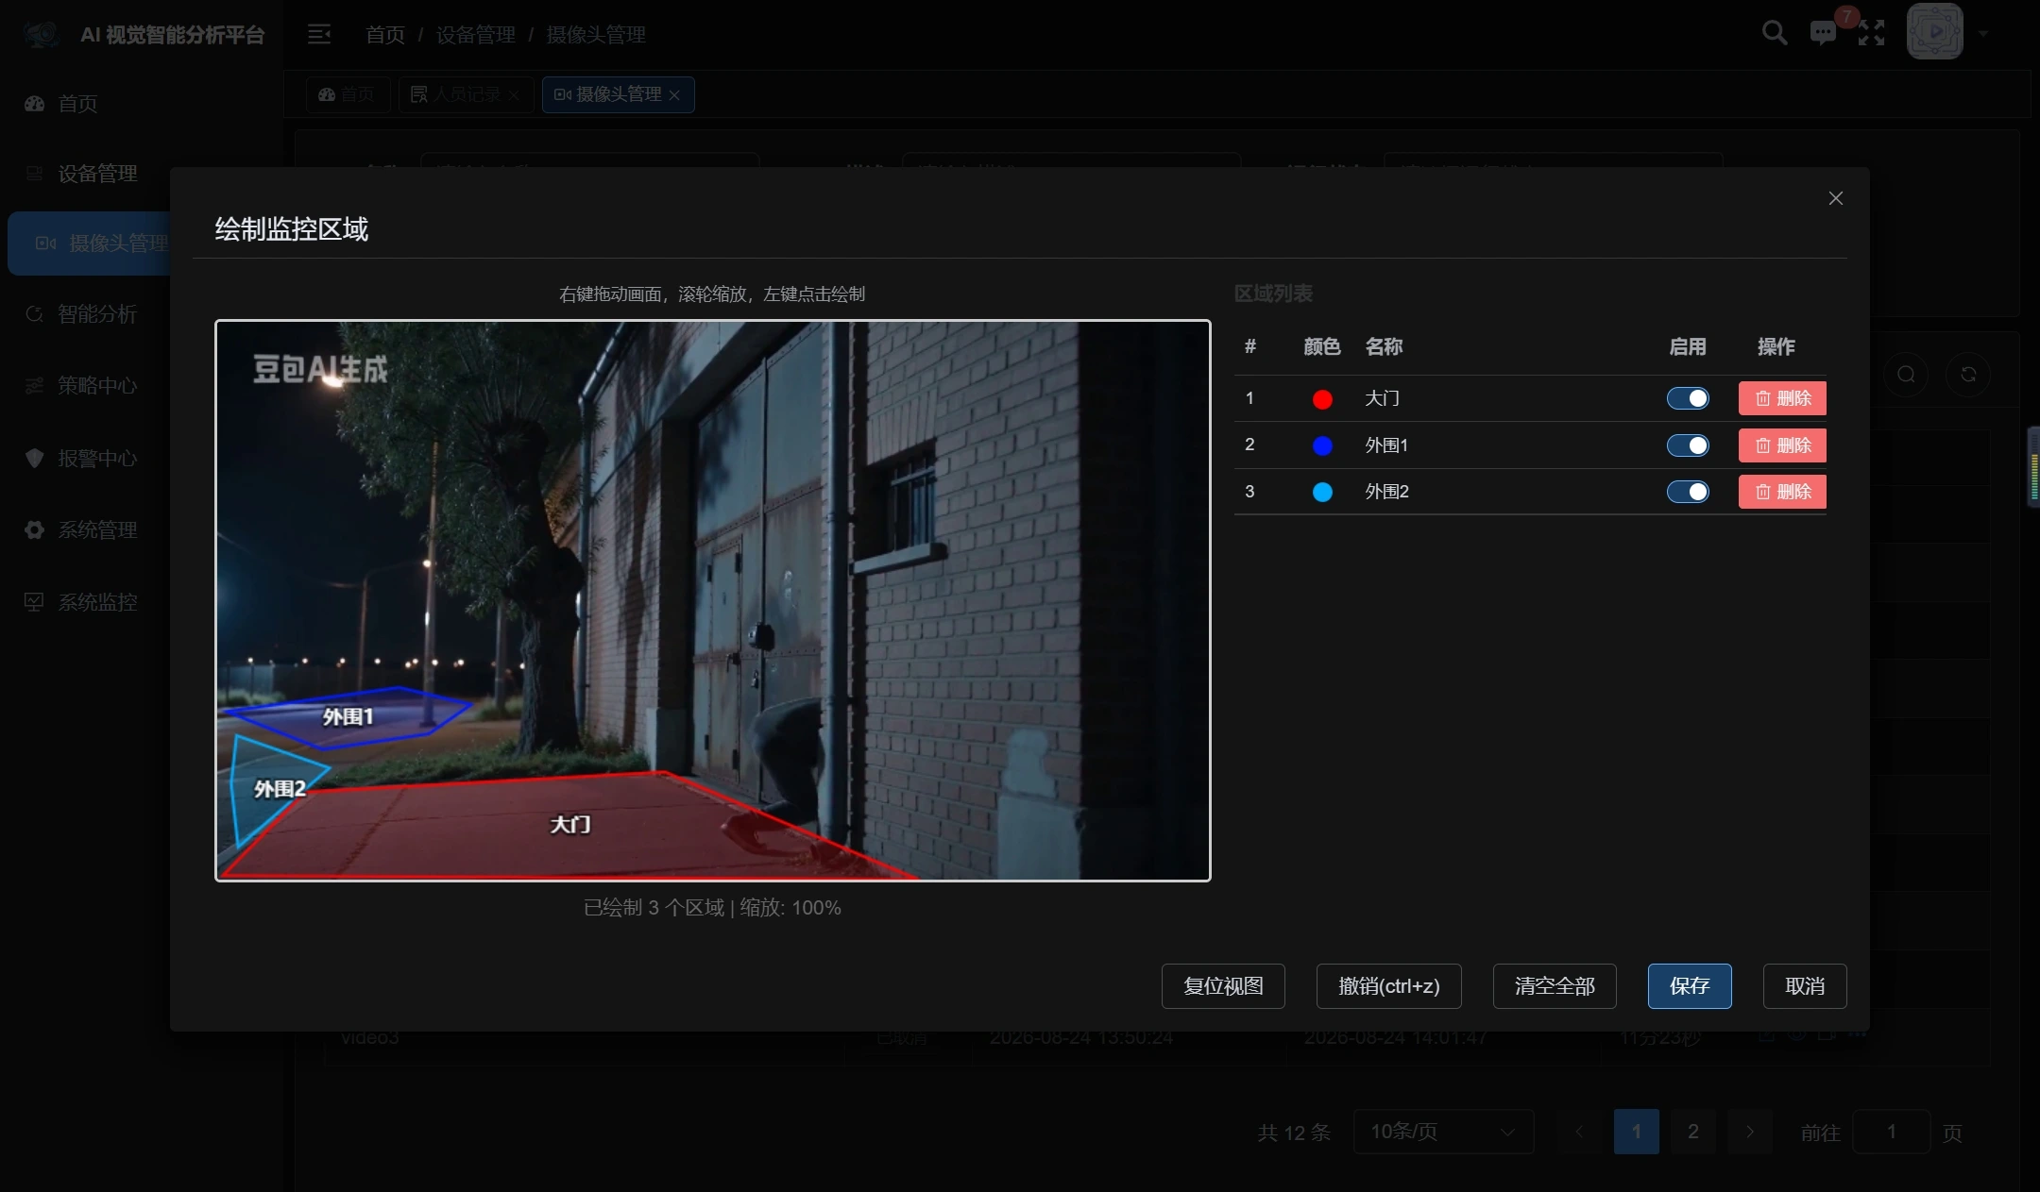This screenshot has width=2040, height=1192.
Task: Click 复位视图 to reset the view
Action: (1223, 986)
